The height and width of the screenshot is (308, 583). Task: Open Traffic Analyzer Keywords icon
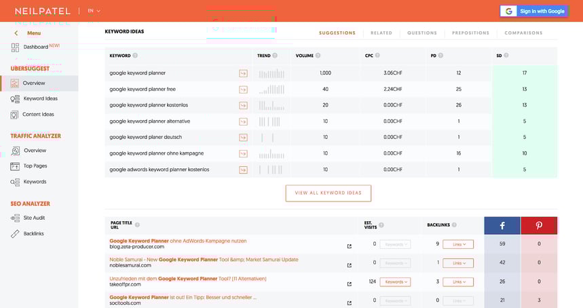coord(15,182)
